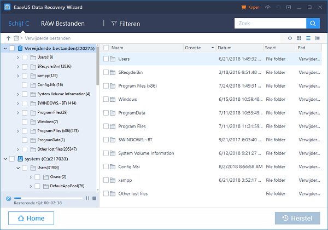Click the system (C:) drive icon in tree
Screen dimensions: 328x230
20,159
